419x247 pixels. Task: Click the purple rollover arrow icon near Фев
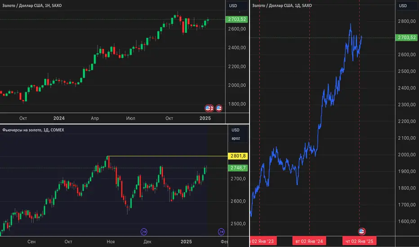[x=221, y=232]
